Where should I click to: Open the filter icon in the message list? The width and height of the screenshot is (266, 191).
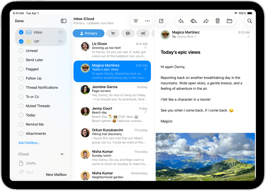[135, 21]
